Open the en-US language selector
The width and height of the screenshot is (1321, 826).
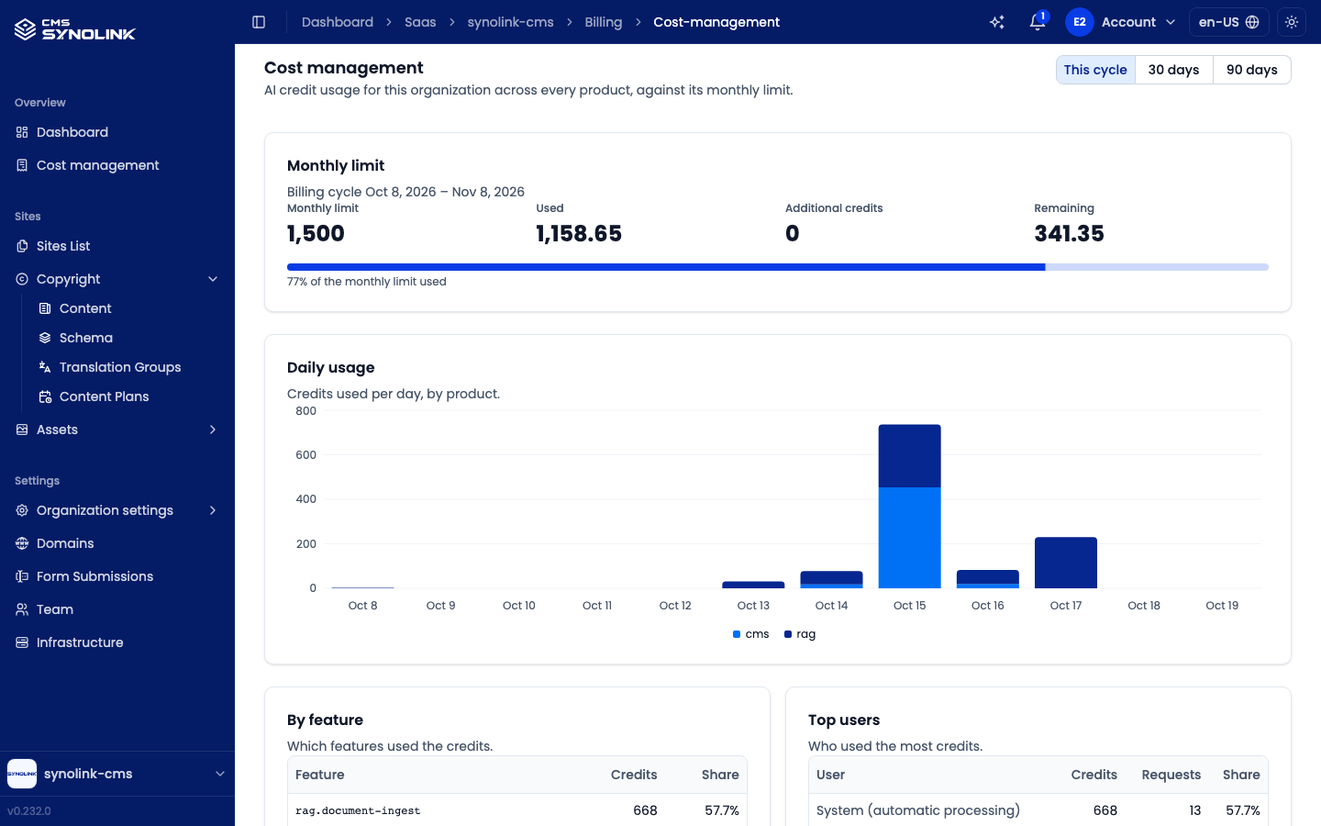pos(1229,22)
